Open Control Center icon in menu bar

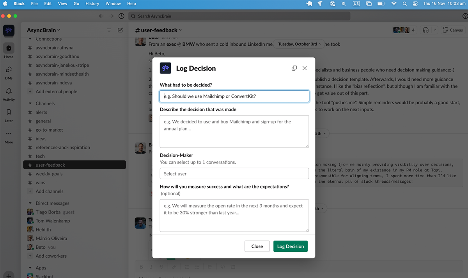(x=415, y=4)
